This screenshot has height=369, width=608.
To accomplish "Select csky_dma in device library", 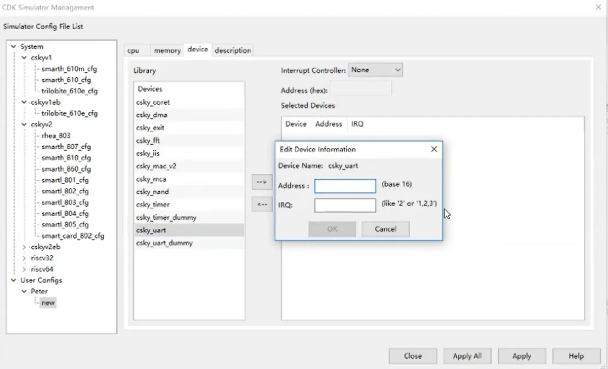I will (x=189, y=115).
